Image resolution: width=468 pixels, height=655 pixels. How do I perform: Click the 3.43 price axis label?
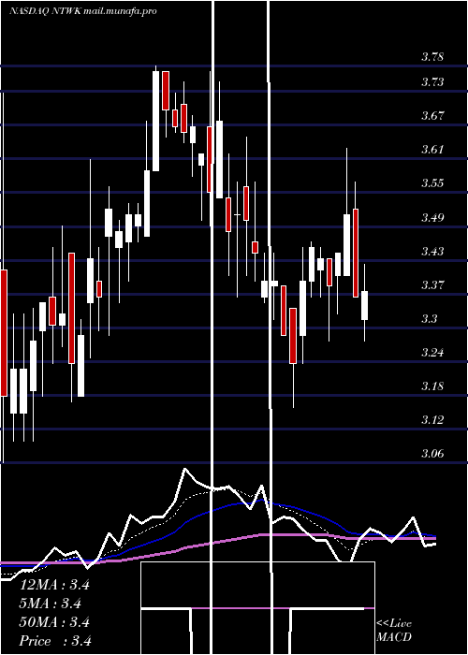(x=432, y=251)
